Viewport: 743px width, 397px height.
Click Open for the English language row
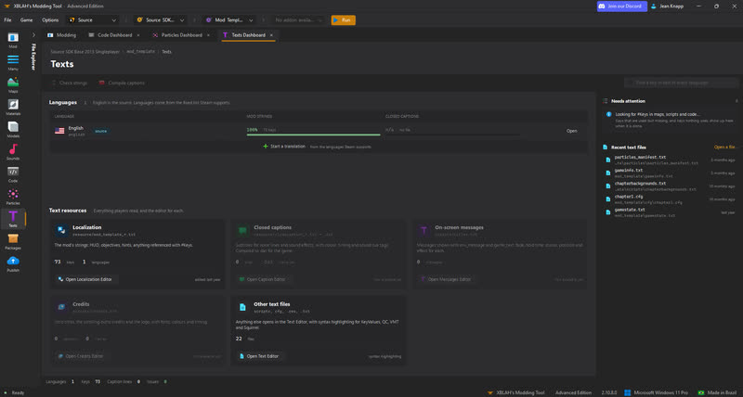coord(571,131)
